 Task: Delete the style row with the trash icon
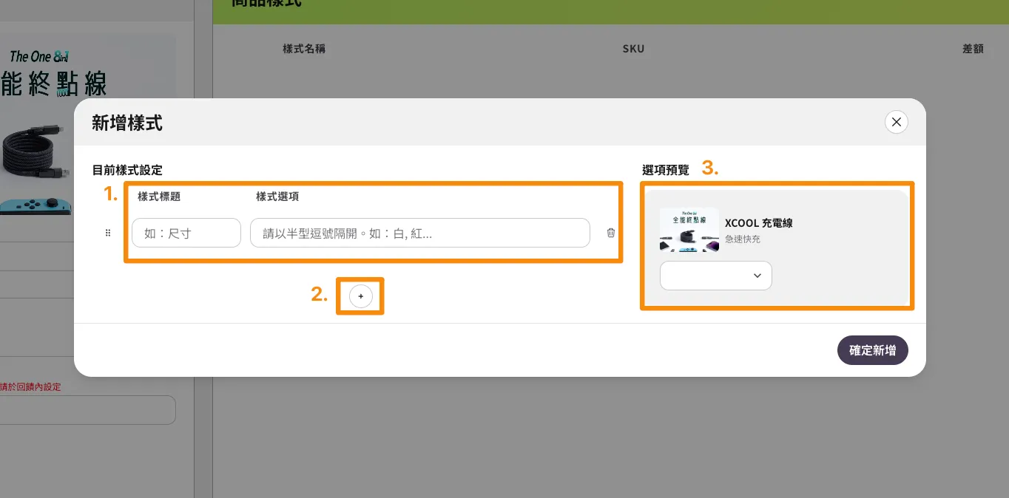pos(610,233)
